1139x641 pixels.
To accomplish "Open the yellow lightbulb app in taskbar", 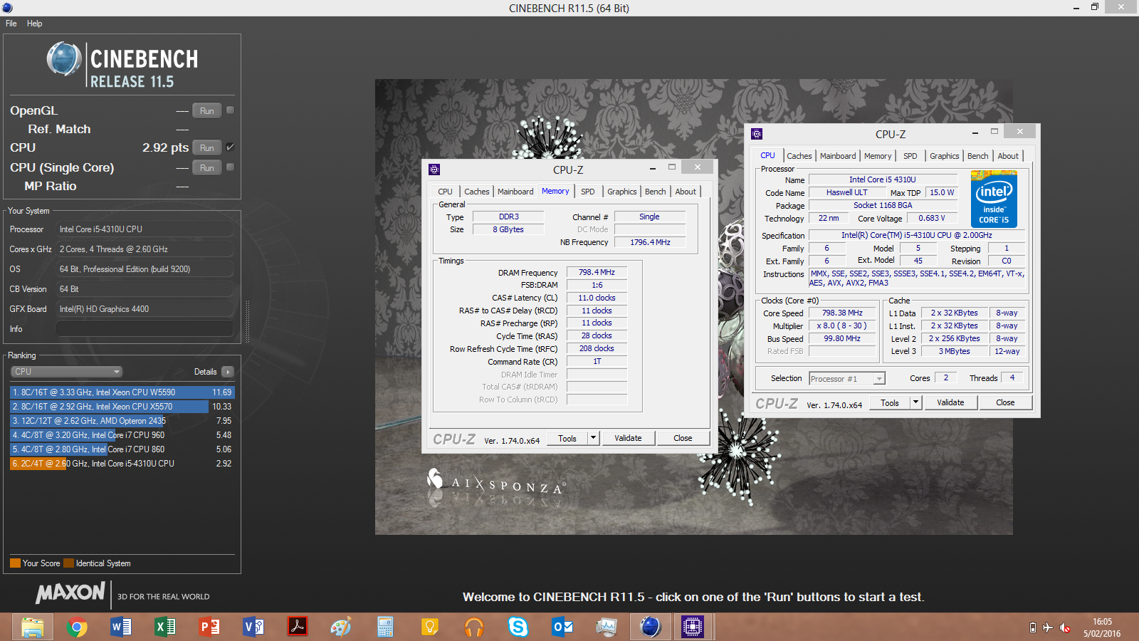I will pyautogui.click(x=429, y=627).
